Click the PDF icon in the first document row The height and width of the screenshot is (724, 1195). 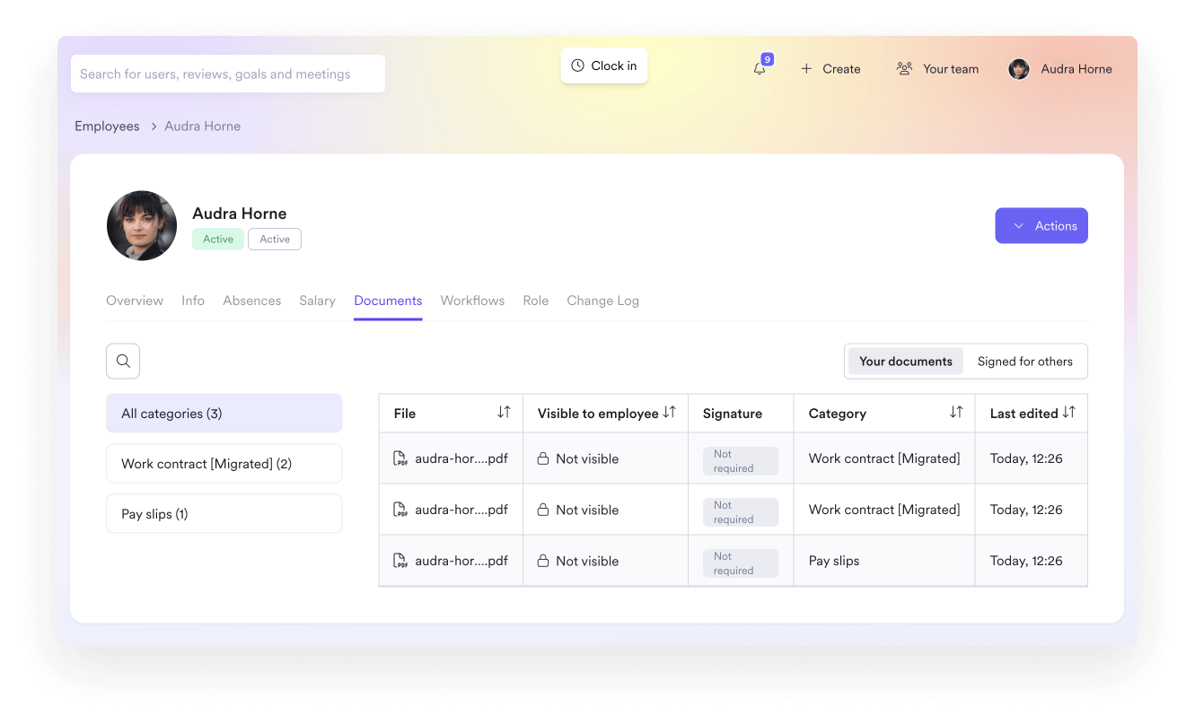[x=400, y=458]
